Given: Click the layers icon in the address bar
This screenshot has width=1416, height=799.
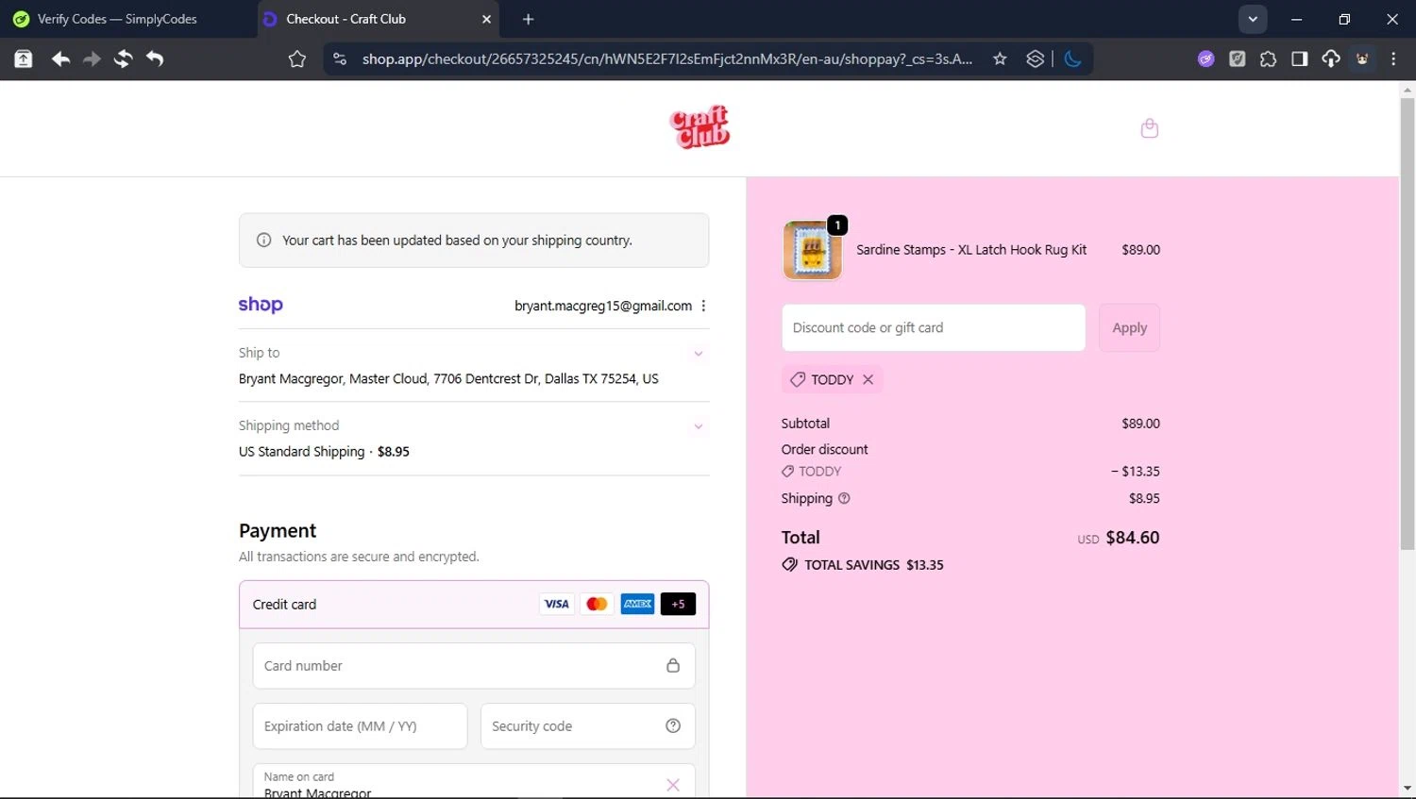Looking at the screenshot, I should [1036, 58].
